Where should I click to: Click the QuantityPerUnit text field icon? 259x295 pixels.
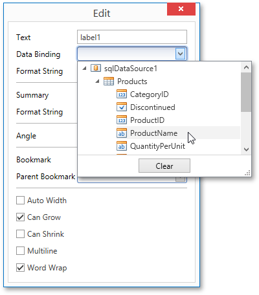[122, 146]
